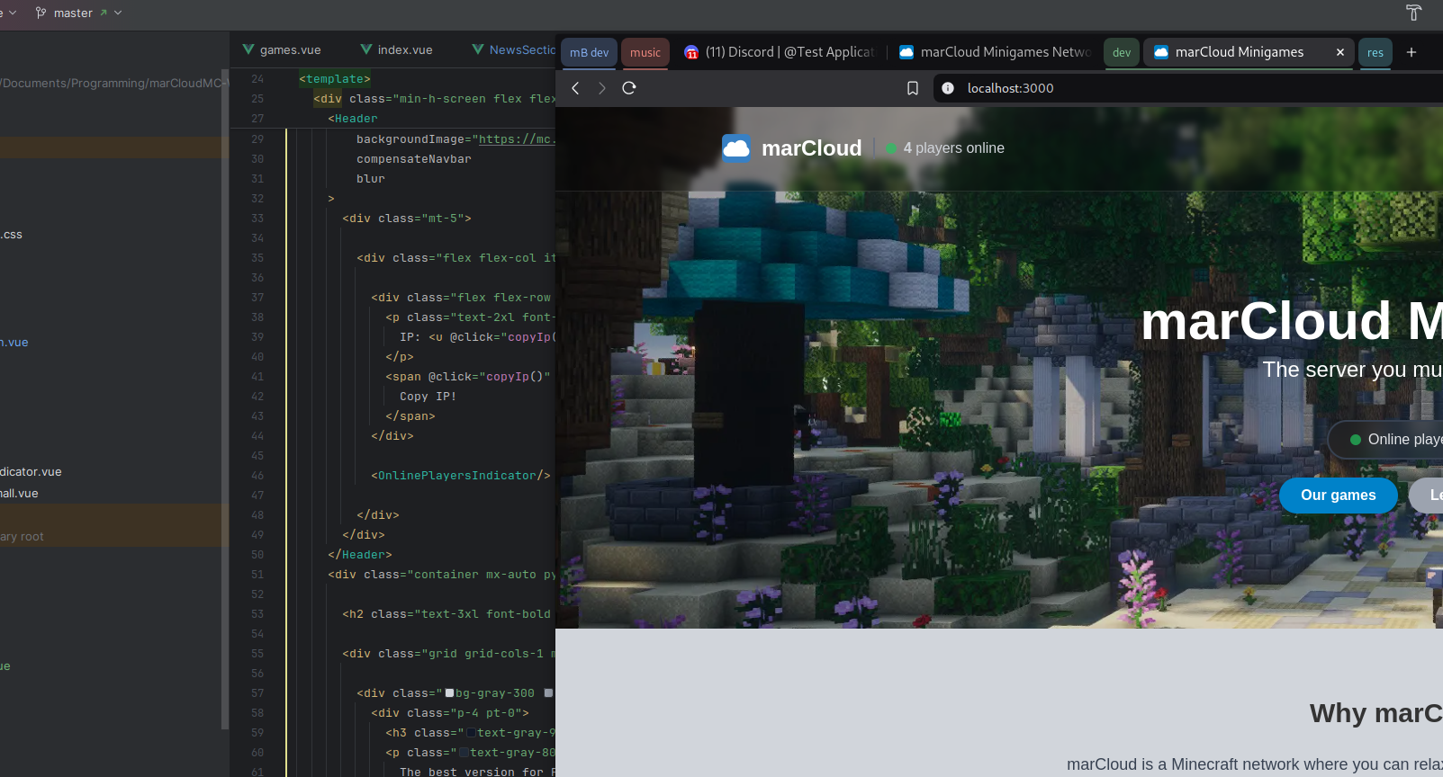Click the marCloud cloud logo icon
The image size is (1443, 777).
click(x=736, y=148)
